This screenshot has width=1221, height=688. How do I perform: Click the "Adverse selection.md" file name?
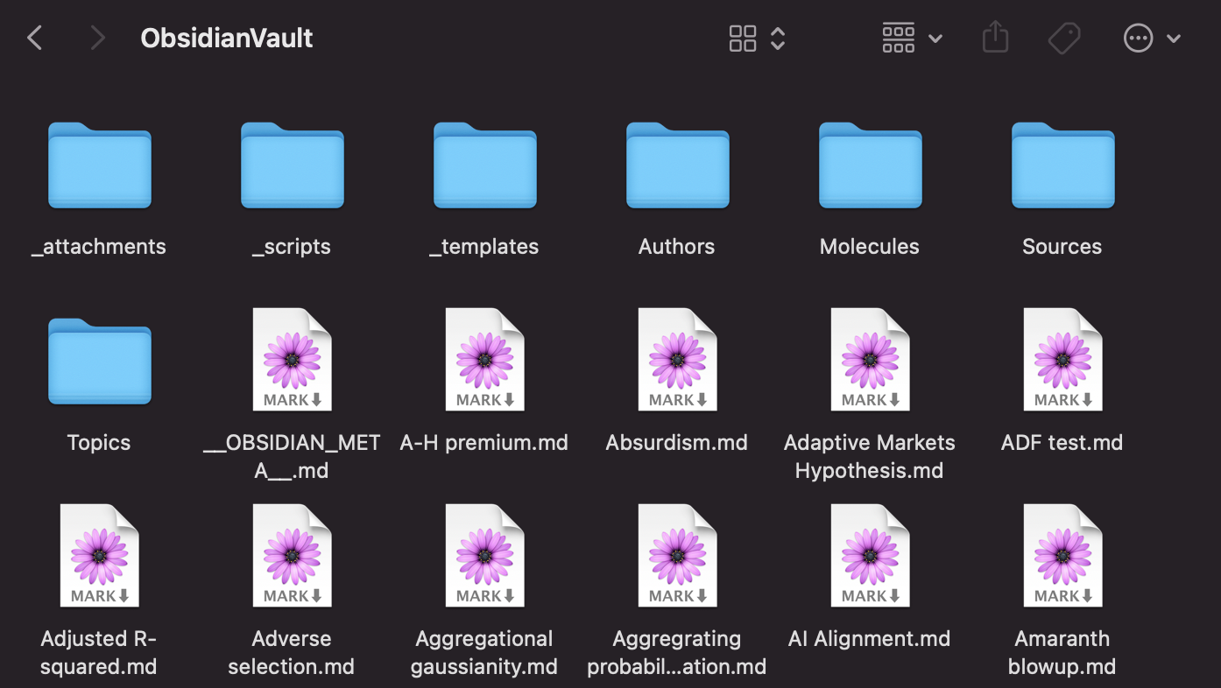pos(292,652)
